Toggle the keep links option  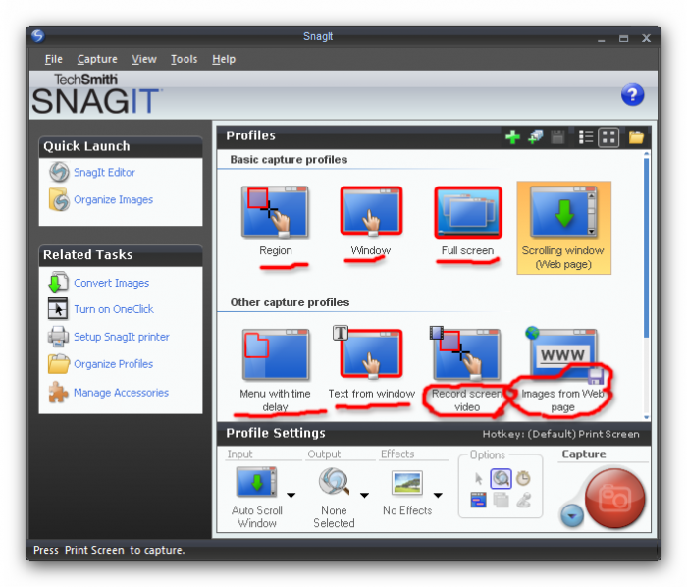click(479, 500)
